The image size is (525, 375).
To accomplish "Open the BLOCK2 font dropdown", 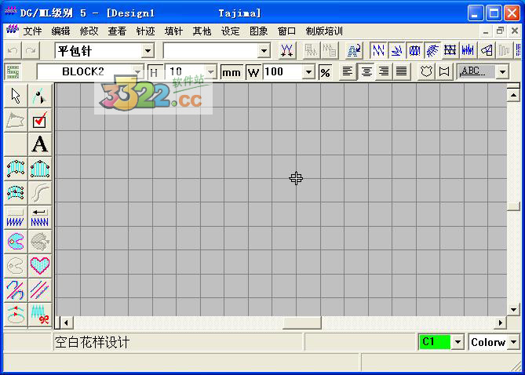I will pyautogui.click(x=137, y=72).
